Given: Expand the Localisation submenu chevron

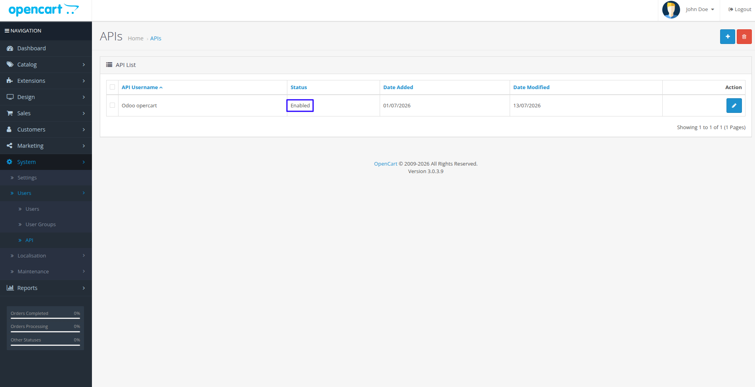Looking at the screenshot, I should (84, 256).
